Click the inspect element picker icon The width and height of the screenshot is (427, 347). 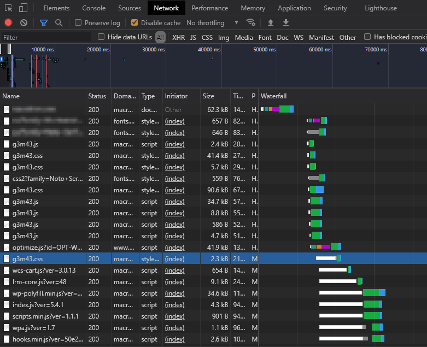[9, 8]
